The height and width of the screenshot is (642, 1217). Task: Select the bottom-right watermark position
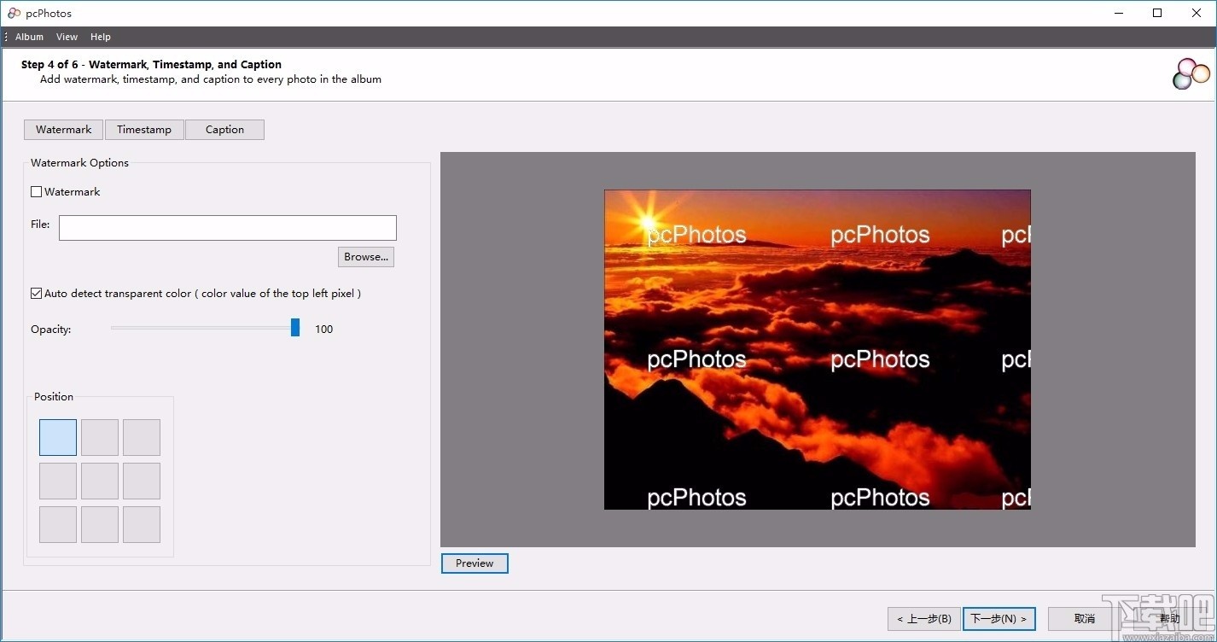[142, 524]
